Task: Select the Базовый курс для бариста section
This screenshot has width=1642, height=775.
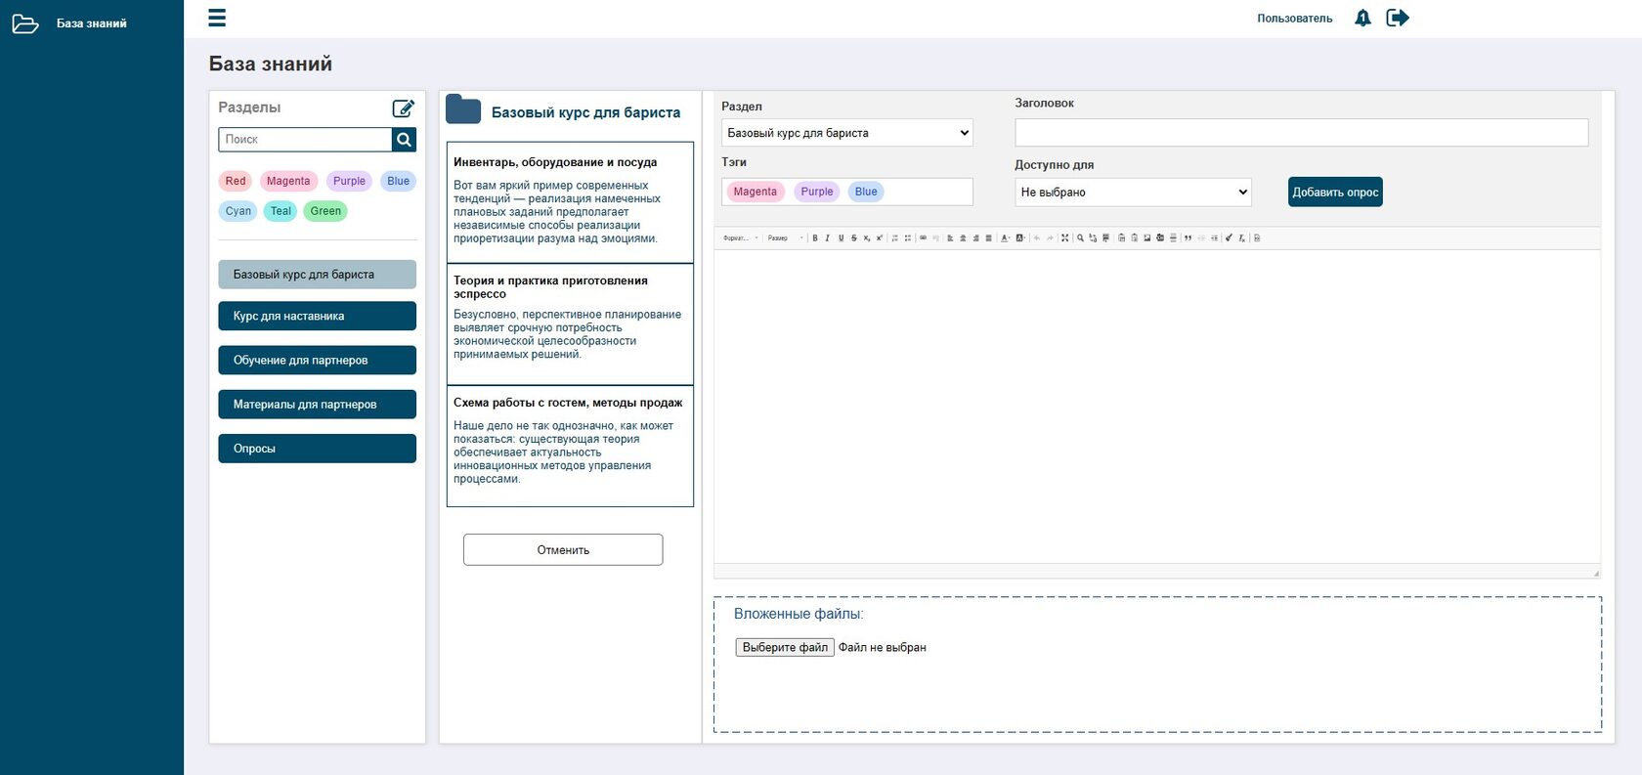Action: 318,275
